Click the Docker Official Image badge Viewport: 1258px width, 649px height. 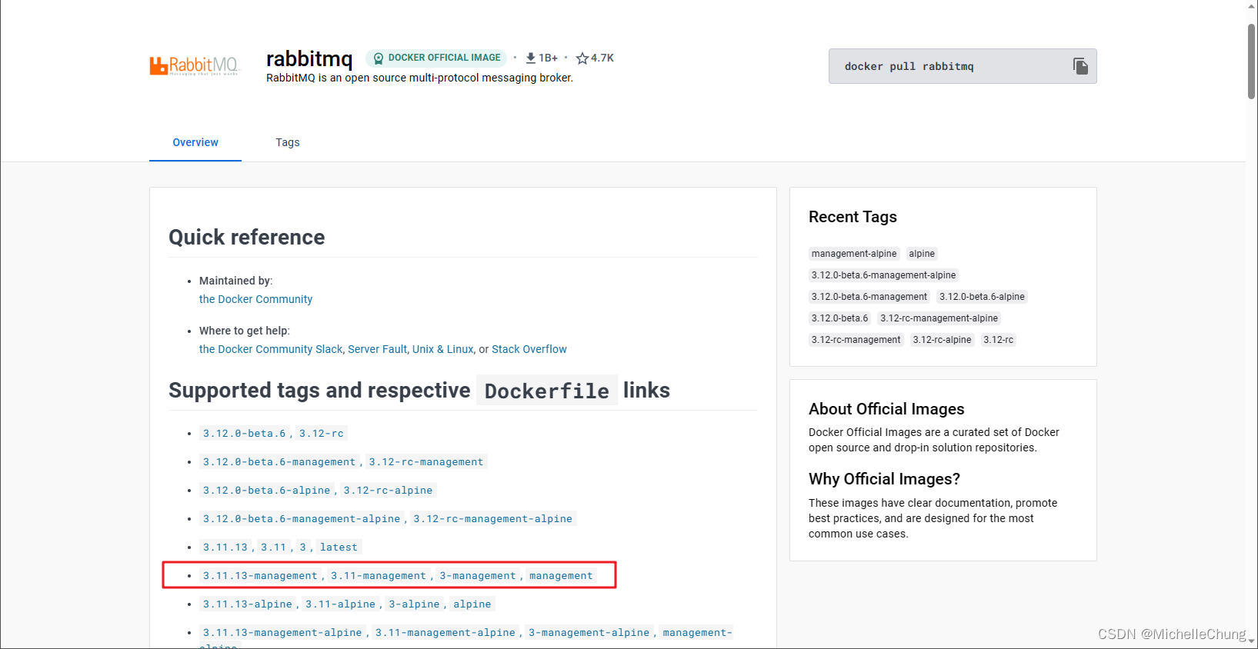coord(436,58)
